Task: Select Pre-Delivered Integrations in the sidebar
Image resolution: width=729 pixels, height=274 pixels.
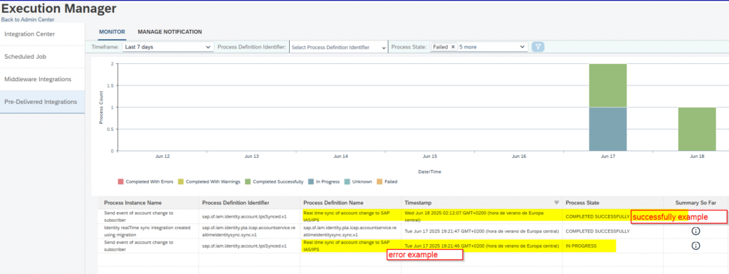Action: 42,102
